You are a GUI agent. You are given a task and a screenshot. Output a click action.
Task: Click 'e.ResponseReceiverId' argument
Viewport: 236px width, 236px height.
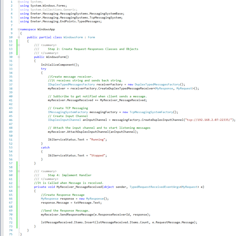[112, 215]
